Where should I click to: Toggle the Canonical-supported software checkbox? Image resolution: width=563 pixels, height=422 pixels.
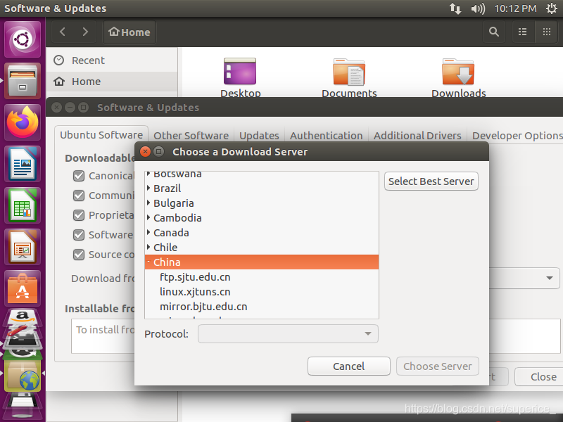point(79,176)
